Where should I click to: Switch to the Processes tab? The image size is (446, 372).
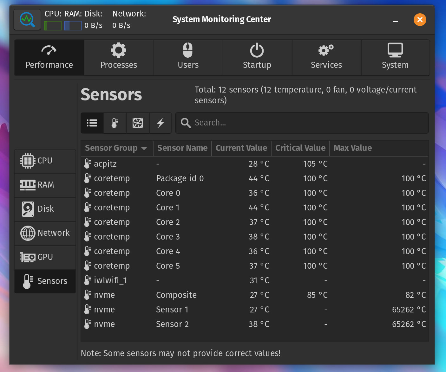(119, 58)
